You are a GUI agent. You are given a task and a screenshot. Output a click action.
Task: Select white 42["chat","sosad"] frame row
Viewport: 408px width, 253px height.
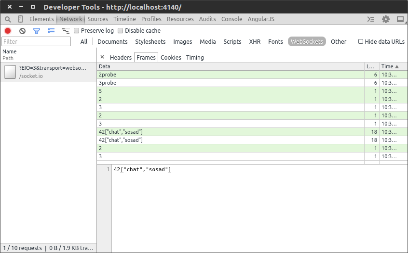pos(252,140)
